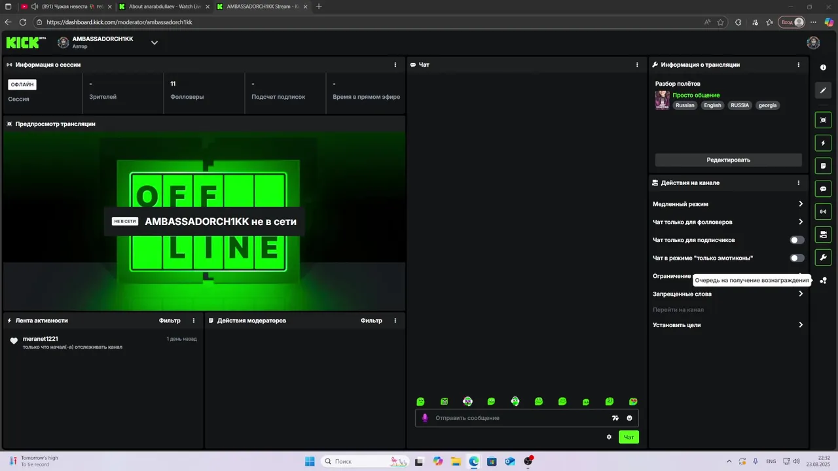The width and height of the screenshot is (838, 471).
Task: Toggle the broadcast signal sidebar icon
Action: click(x=823, y=211)
